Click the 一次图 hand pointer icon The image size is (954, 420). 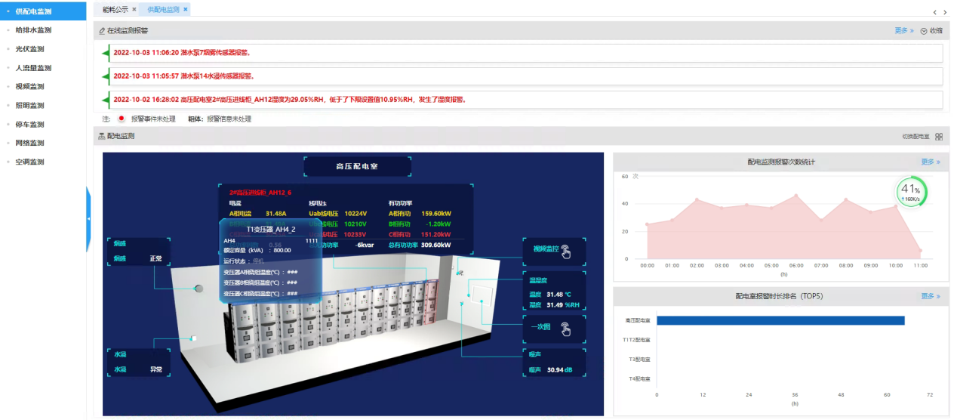click(566, 329)
